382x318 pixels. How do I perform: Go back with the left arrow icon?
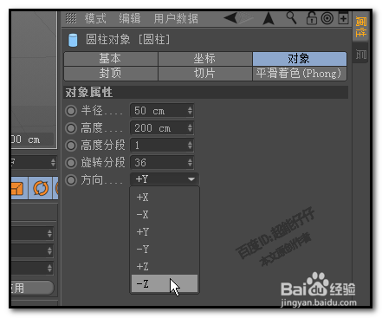pos(231,18)
